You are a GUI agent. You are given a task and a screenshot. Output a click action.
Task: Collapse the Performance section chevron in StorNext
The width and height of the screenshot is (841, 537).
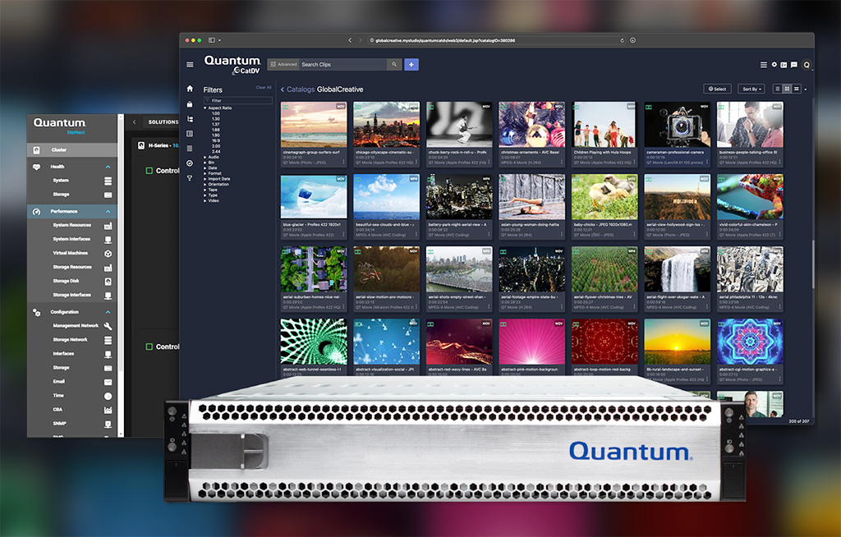[108, 211]
